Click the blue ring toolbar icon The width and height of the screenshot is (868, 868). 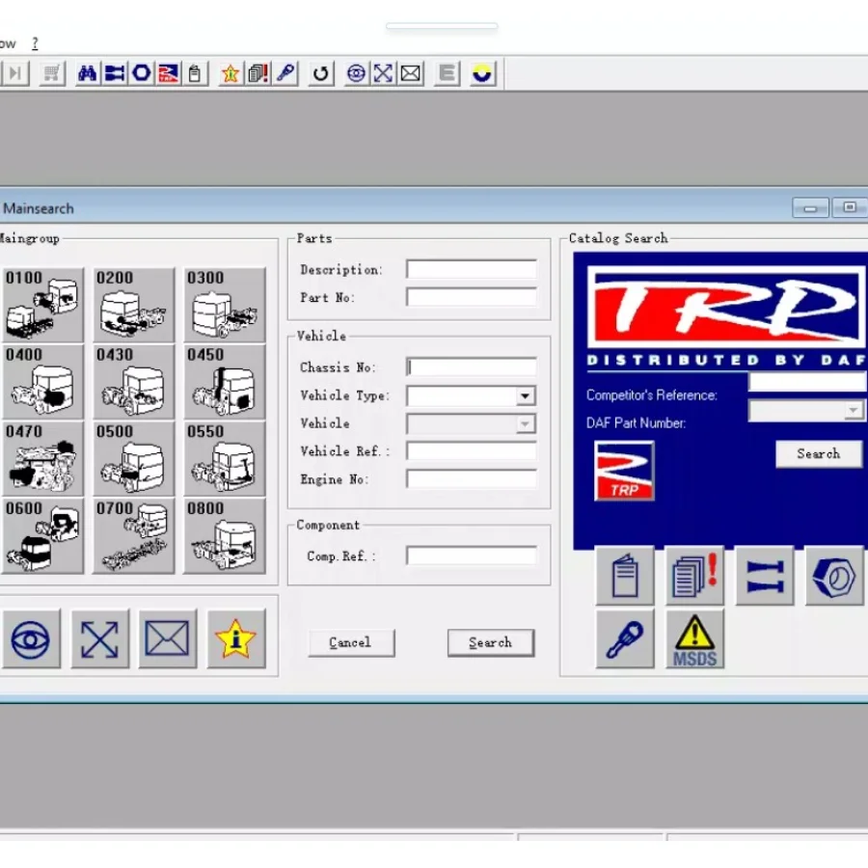(x=141, y=73)
